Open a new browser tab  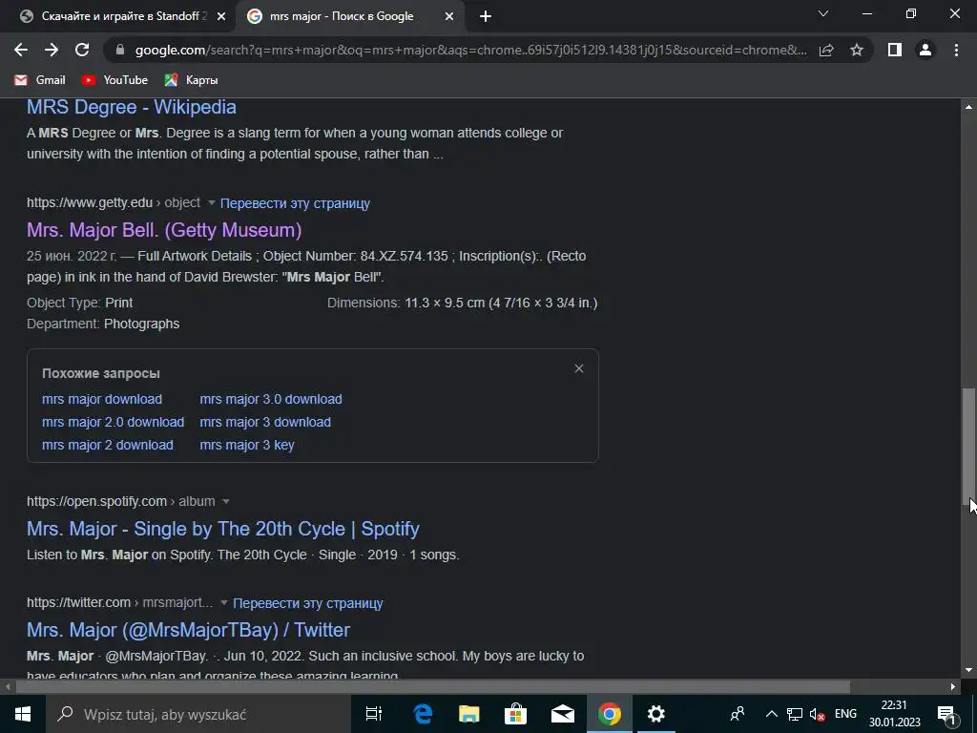point(486,17)
